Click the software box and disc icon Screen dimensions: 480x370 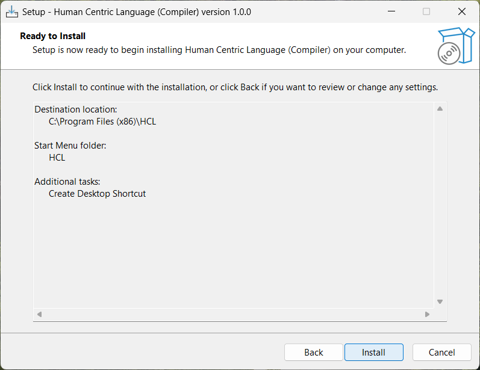coord(455,45)
